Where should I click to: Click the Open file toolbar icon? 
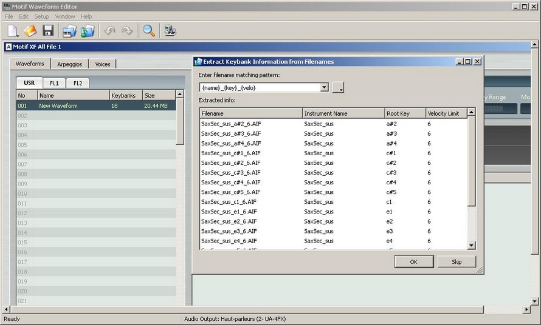click(30, 31)
